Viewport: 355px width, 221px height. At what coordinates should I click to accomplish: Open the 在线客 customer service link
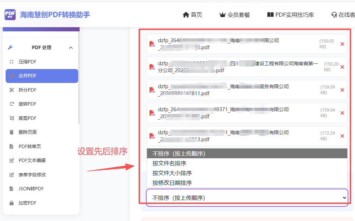pos(343,15)
